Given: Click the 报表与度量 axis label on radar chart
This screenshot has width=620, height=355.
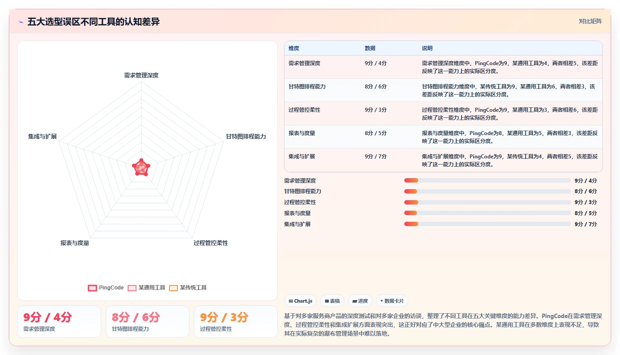Looking at the screenshot, I should [75, 243].
